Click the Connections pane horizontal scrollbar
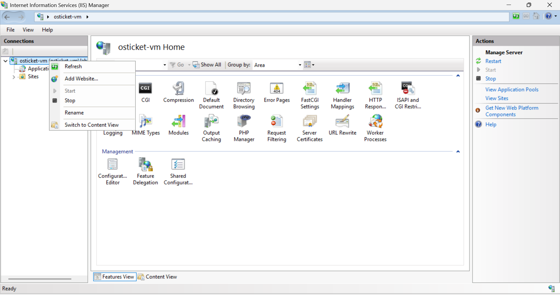 [x=40, y=279]
